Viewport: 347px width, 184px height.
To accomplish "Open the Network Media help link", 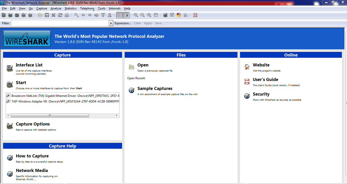I will [x=32, y=170].
